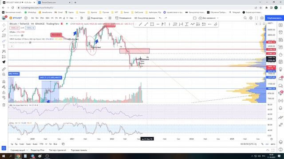This screenshot has height=159, width=284.
Task: Click the blue Опубликовать button
Action: click(x=274, y=18)
